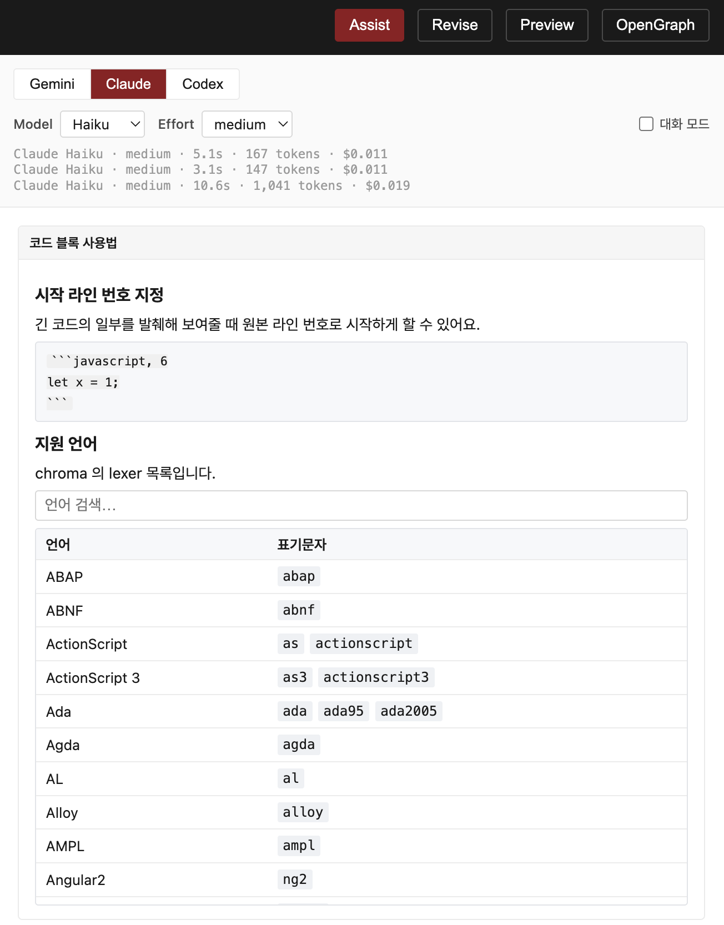Open the Model dropdown showing Haiku

pos(102,124)
